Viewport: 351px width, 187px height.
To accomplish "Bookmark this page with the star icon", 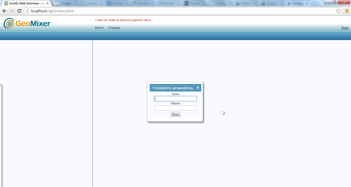I will (339, 11).
